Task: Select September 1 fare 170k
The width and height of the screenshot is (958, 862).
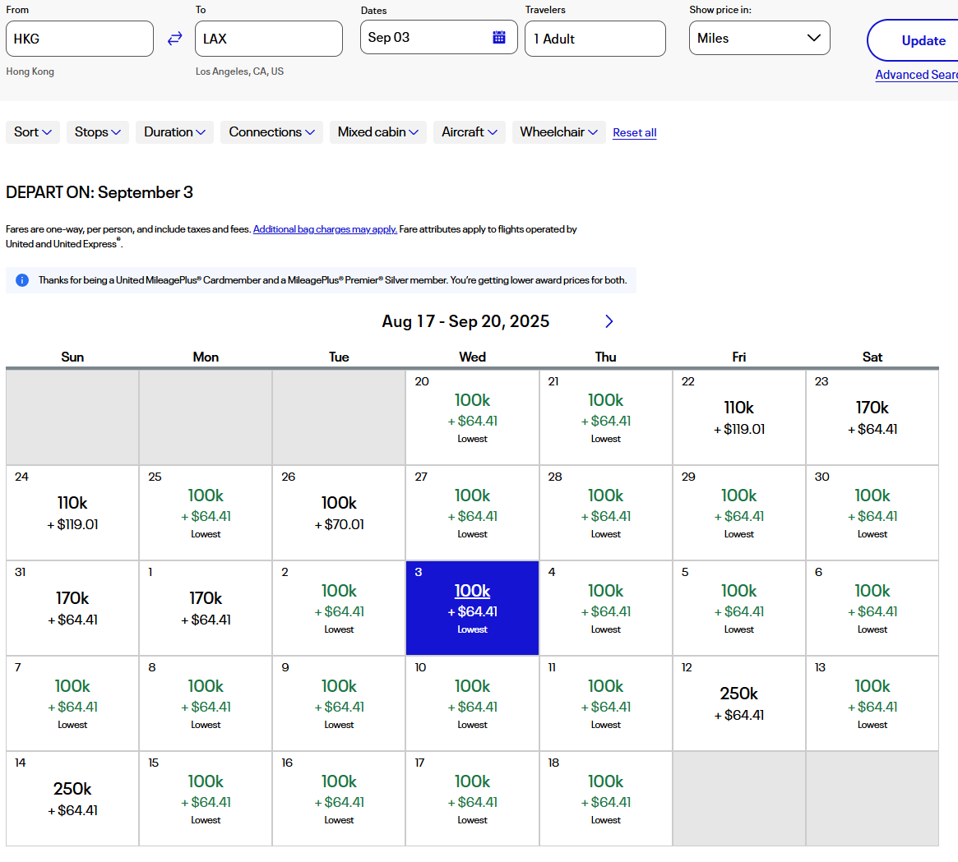Action: [x=206, y=608]
